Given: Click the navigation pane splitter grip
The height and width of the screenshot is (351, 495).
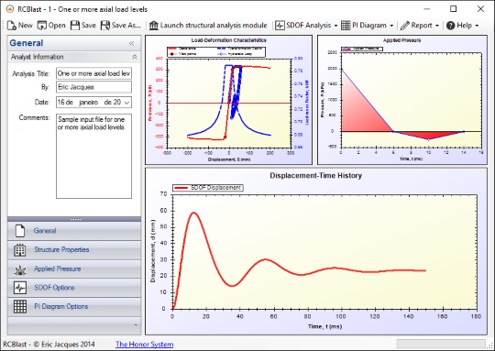Looking at the screenshot, I should (75, 219).
